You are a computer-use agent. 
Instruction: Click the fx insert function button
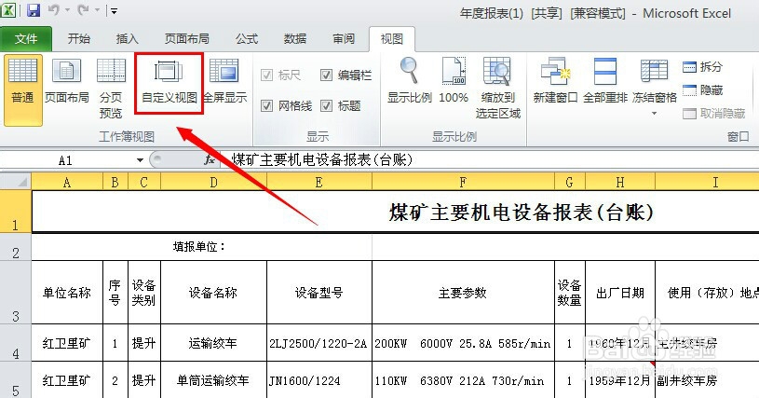pos(210,159)
